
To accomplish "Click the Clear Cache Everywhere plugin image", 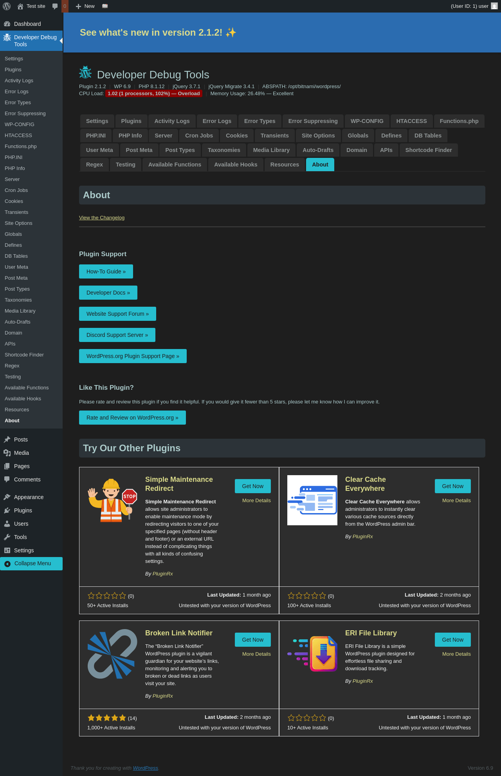I will point(312,500).
